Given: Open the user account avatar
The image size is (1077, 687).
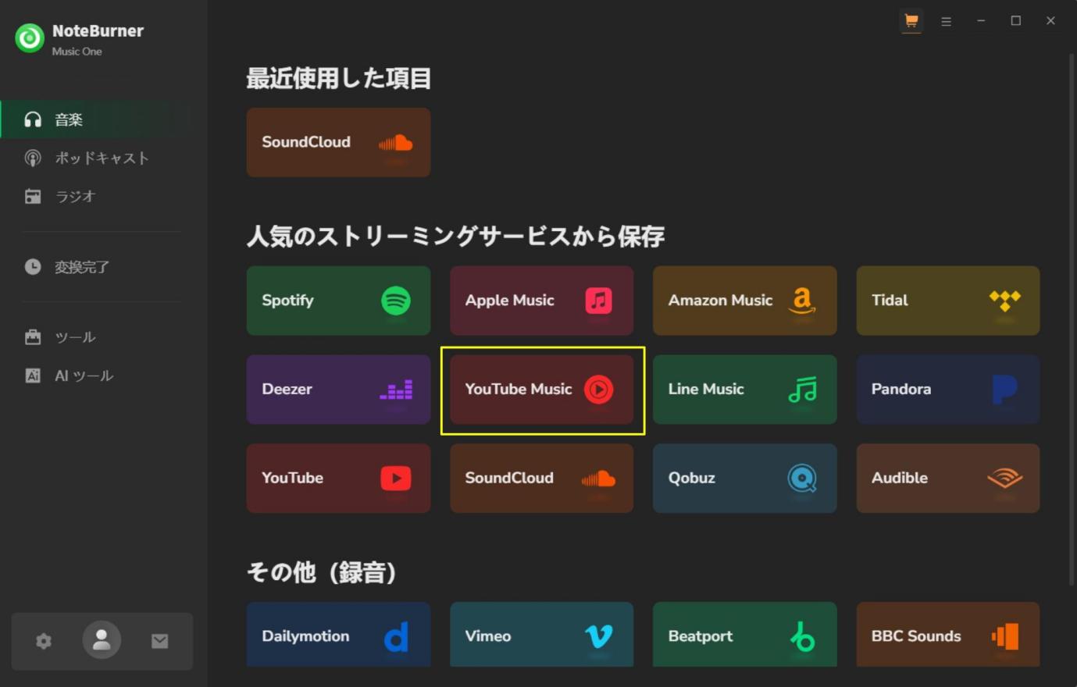Looking at the screenshot, I should tap(102, 640).
